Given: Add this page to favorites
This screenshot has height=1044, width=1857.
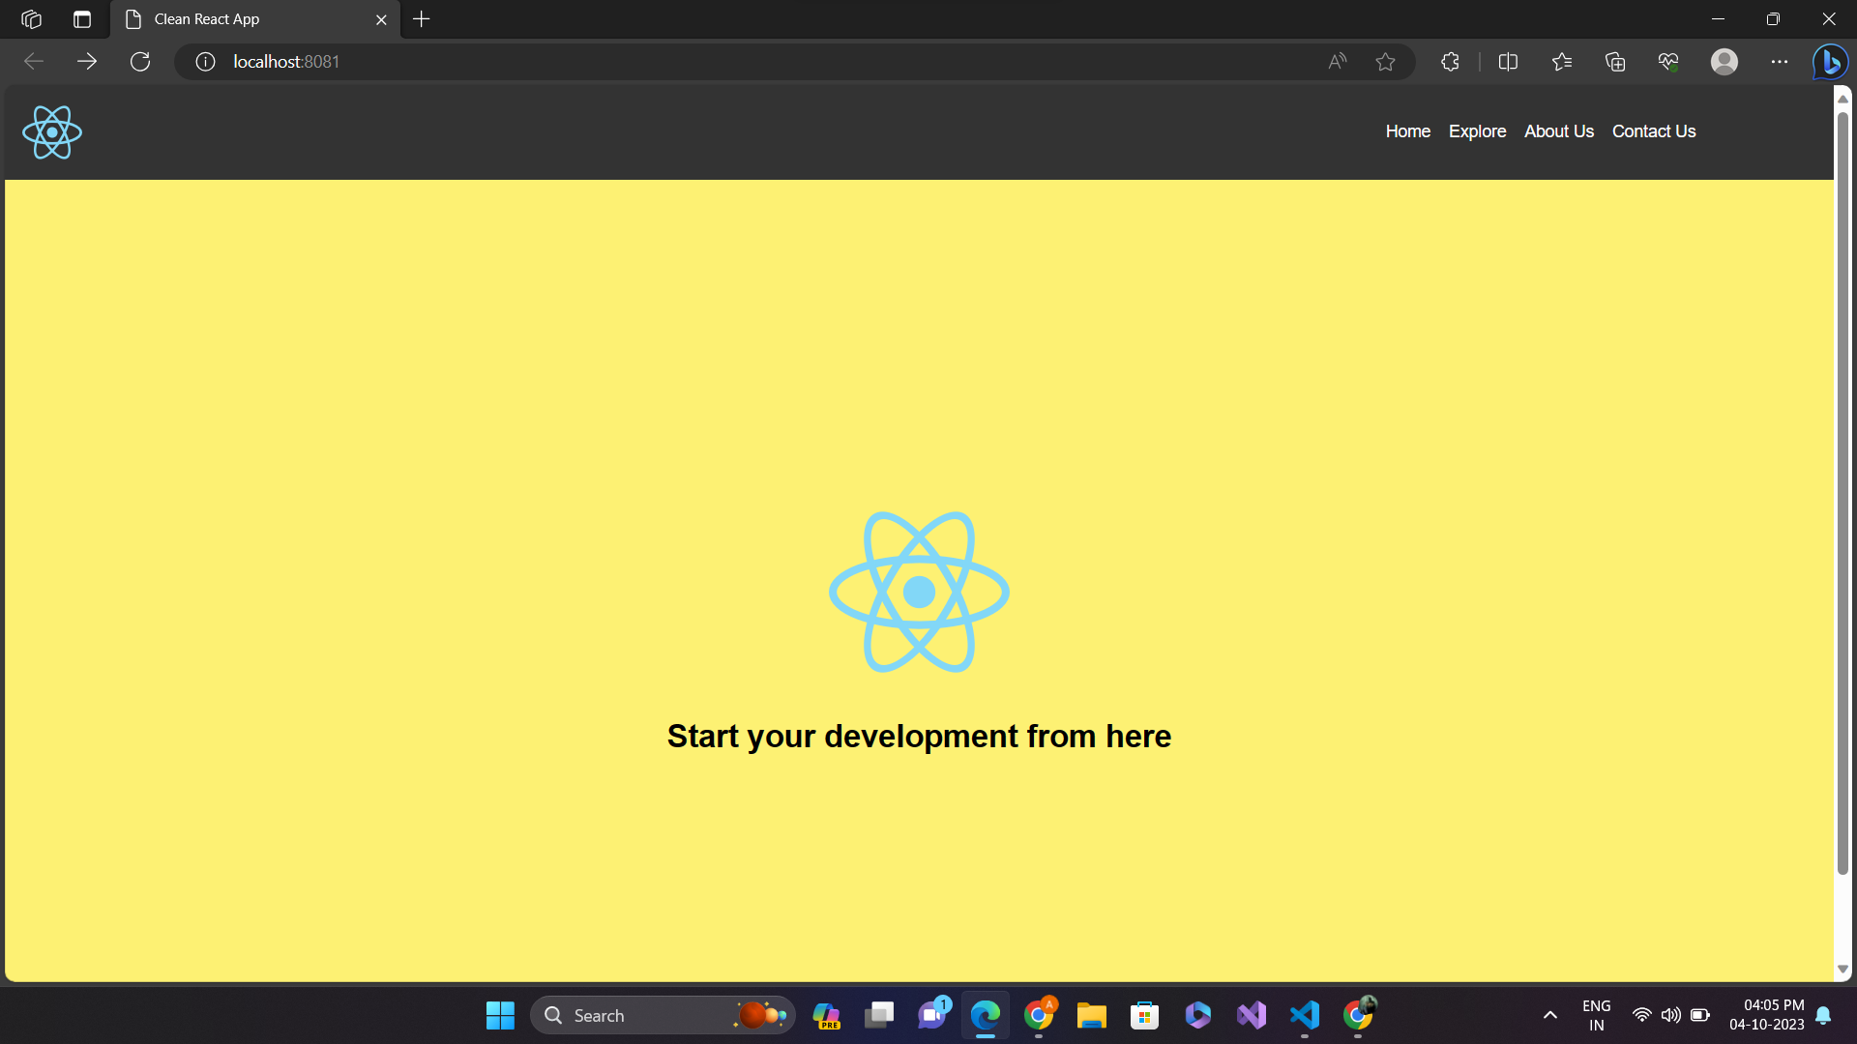Looking at the screenshot, I should [1386, 61].
